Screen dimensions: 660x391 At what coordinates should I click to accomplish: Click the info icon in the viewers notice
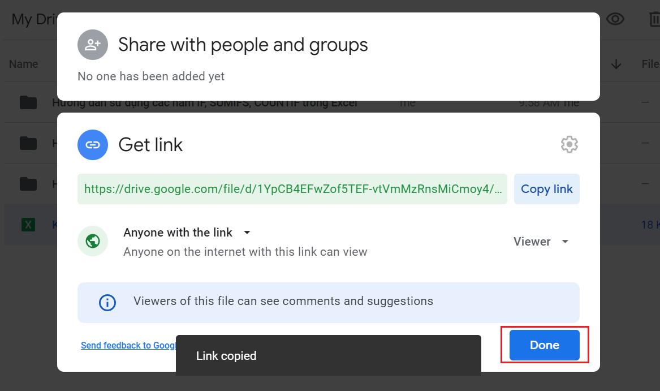point(106,302)
